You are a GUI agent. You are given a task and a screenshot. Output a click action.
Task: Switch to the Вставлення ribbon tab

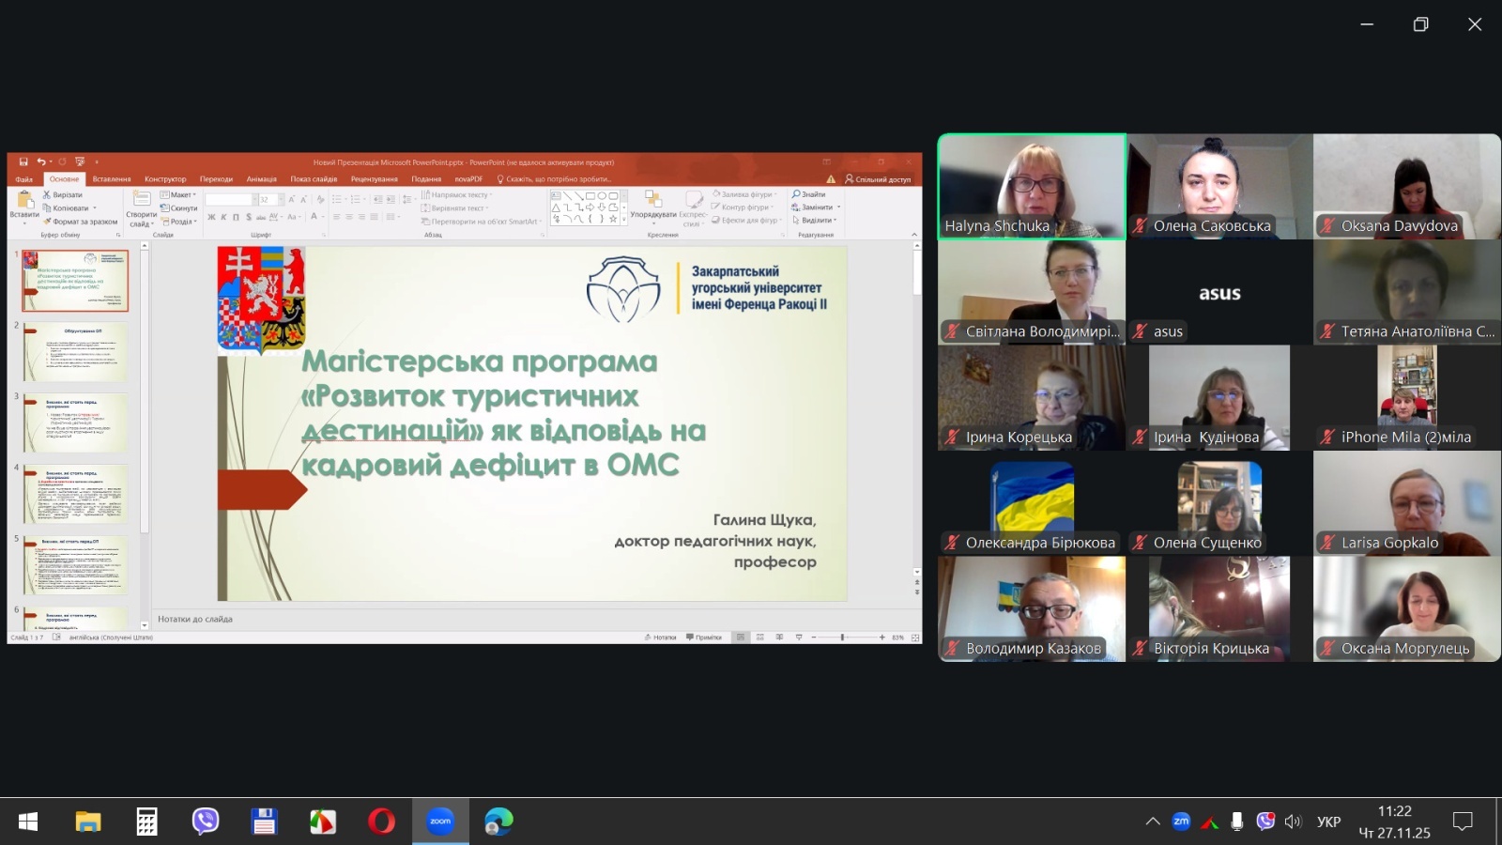112,178
